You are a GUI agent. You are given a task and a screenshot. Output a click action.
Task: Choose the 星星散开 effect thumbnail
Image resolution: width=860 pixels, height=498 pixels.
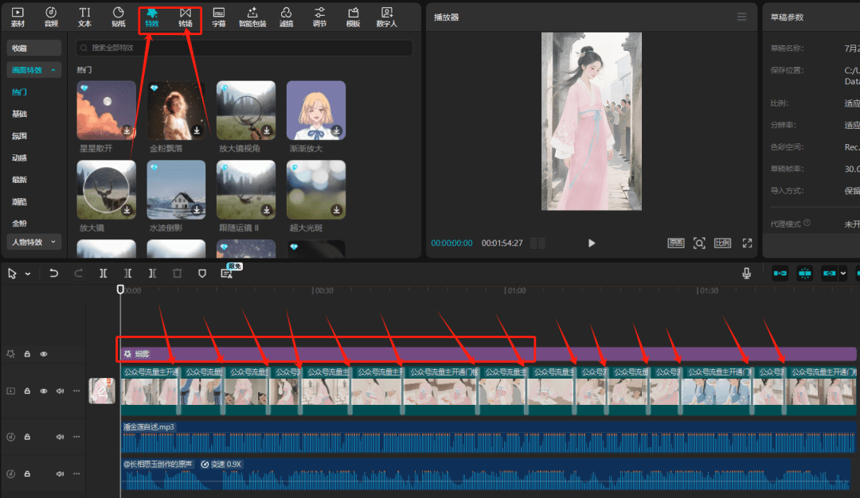point(107,111)
